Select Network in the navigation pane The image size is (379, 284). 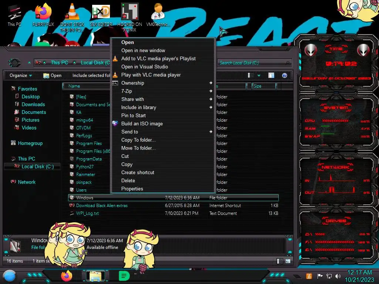pyautogui.click(x=27, y=182)
